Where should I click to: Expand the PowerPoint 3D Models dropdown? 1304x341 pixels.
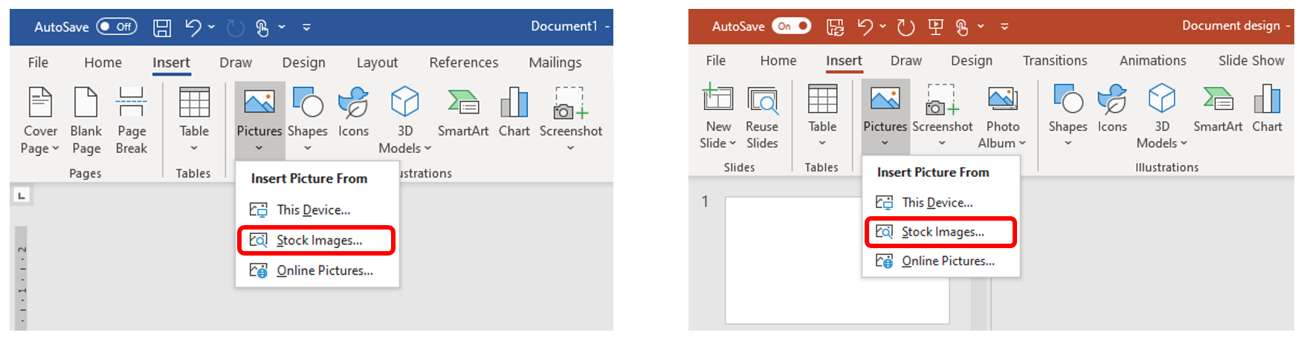(1184, 143)
